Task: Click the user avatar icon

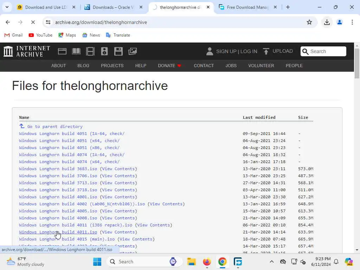Action: pyautogui.click(x=210, y=51)
